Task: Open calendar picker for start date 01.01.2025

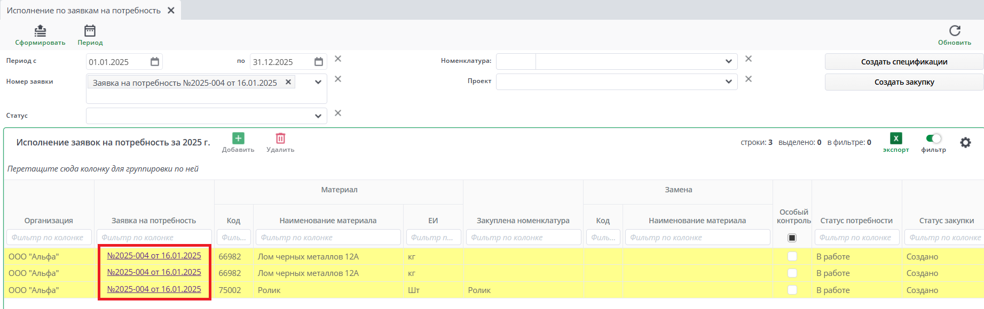Action: [x=155, y=62]
